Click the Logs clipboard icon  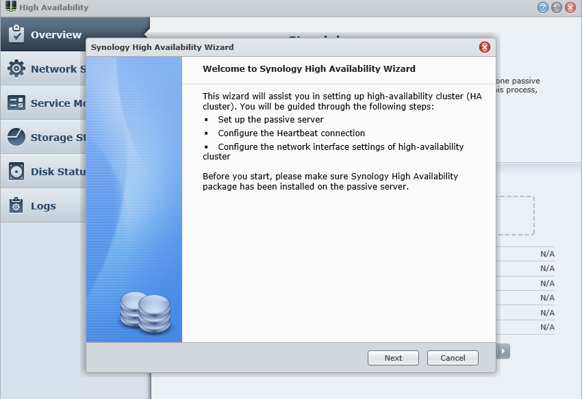click(16, 205)
